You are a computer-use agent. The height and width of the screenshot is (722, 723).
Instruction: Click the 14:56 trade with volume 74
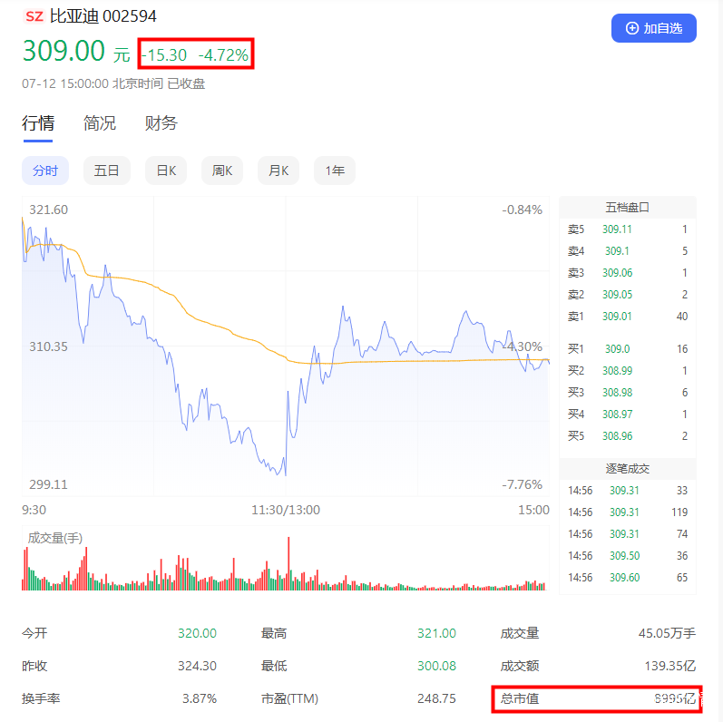click(x=627, y=533)
